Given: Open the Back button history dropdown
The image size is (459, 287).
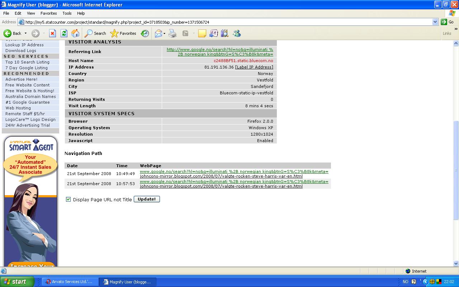Looking at the screenshot, I should [25, 33].
